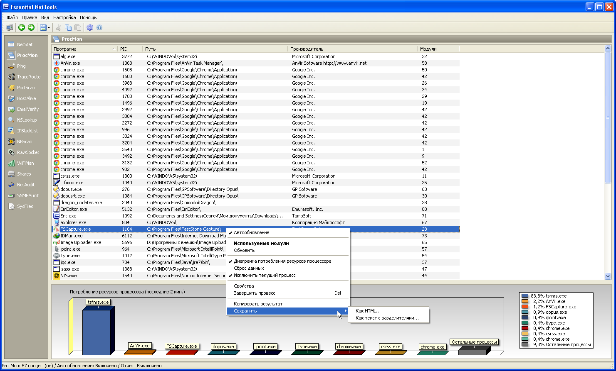Click Используемые модули menu entry
The height and width of the screenshot is (371, 616).
[x=288, y=243]
